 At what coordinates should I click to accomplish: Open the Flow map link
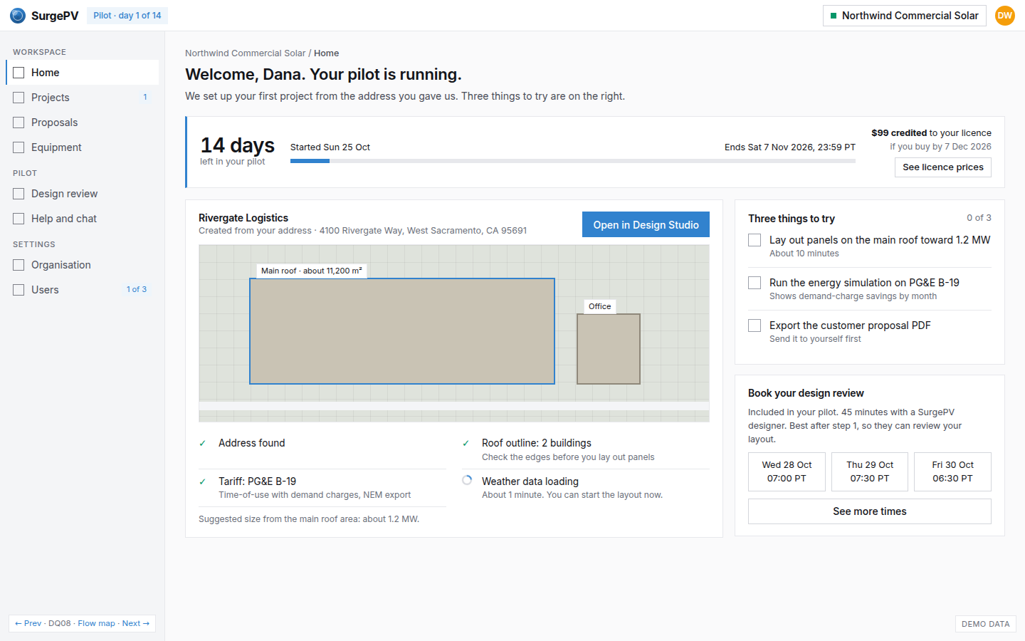point(96,623)
